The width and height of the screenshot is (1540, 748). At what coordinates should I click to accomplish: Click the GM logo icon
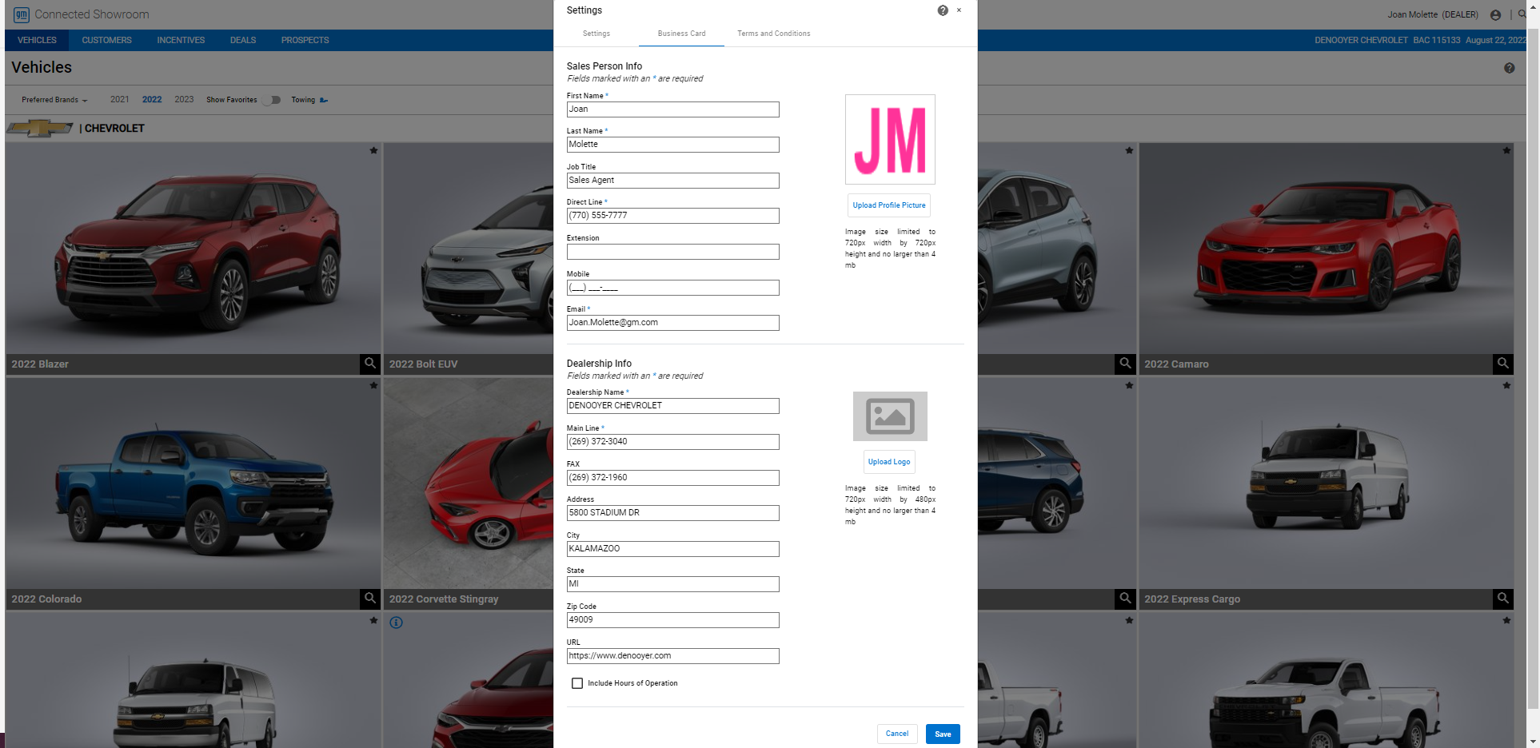point(22,14)
